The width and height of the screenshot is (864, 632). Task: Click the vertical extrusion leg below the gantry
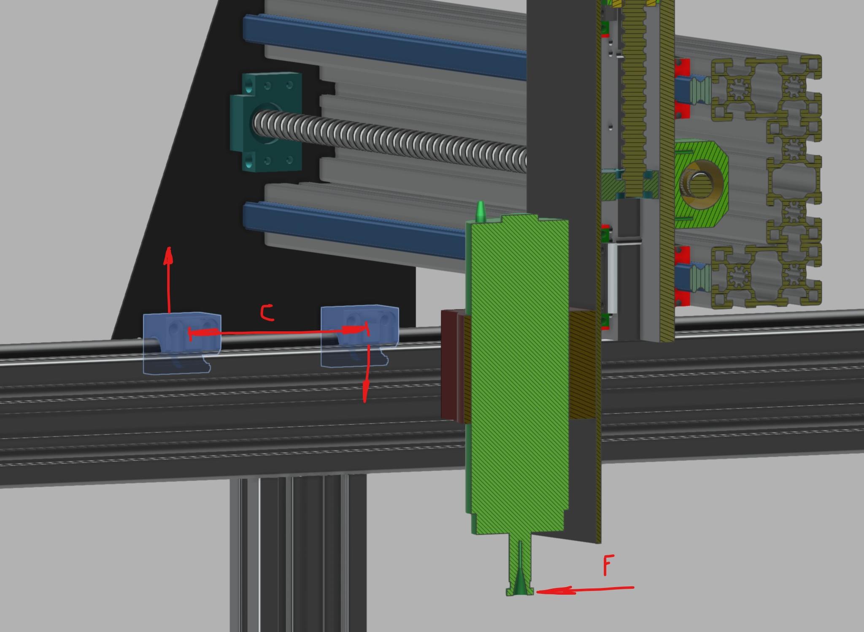[297, 553]
